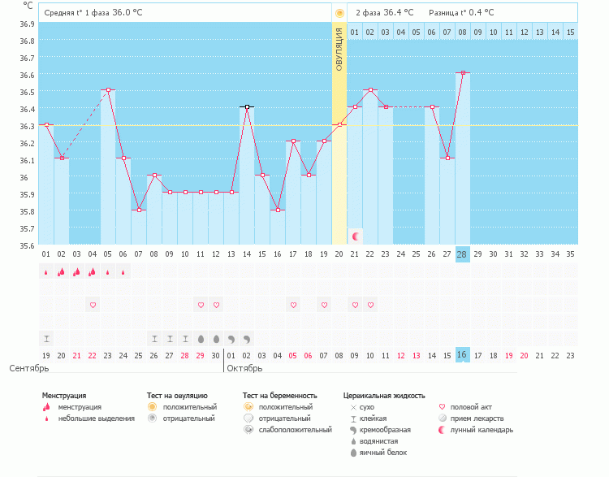Click the positive ovulation test icon in header
This screenshot has height=477, width=609.
[339, 13]
